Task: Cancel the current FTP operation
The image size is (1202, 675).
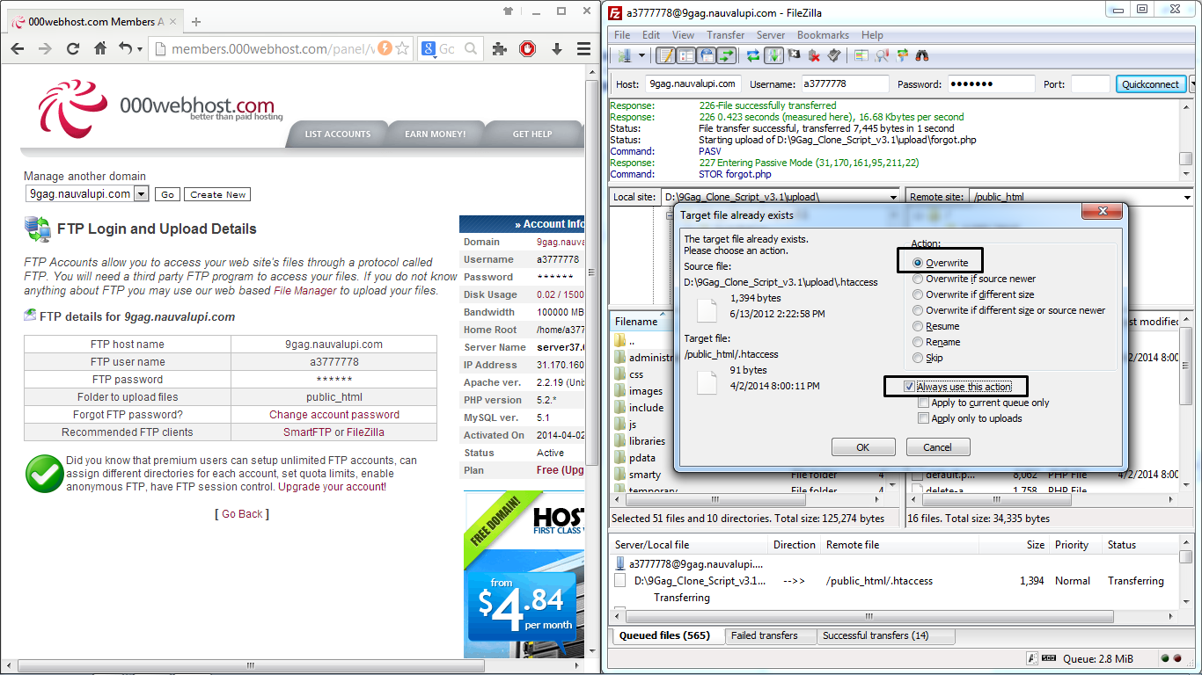Action: (x=795, y=54)
